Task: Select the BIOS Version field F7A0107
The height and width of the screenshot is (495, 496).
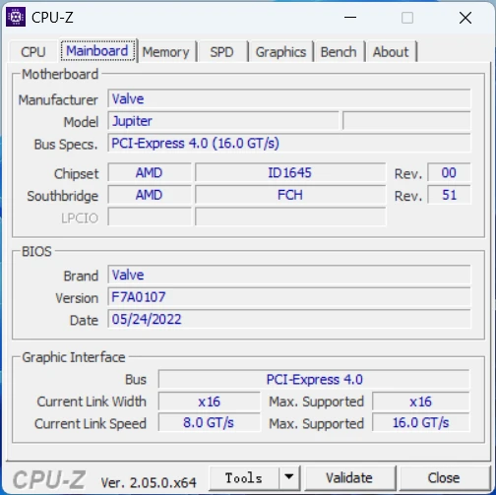Action: pos(289,297)
